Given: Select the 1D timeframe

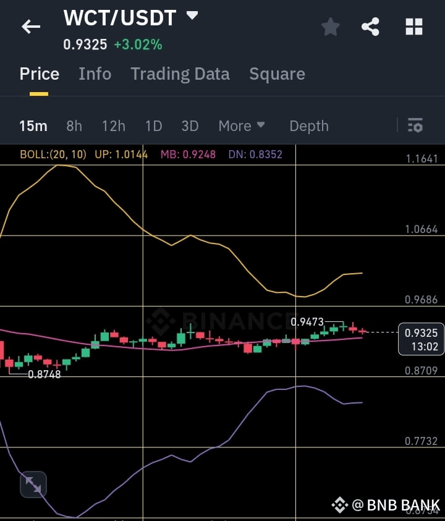Looking at the screenshot, I should click(153, 126).
